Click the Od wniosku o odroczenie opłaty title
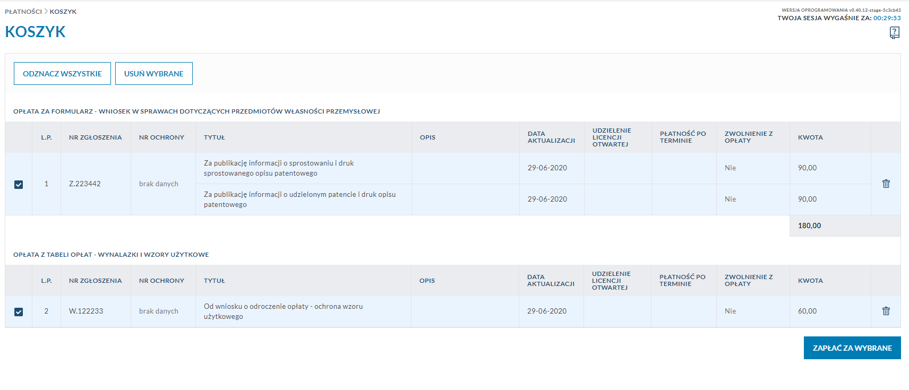909x390 pixels. (282, 311)
